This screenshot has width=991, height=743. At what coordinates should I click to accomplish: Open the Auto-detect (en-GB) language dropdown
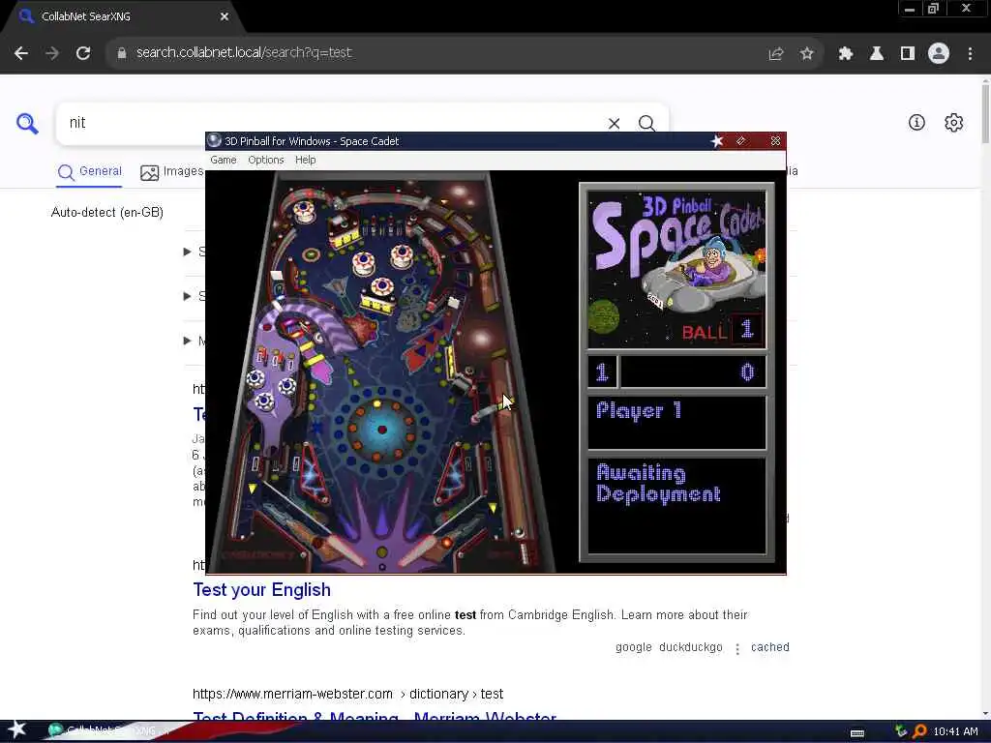click(x=106, y=212)
